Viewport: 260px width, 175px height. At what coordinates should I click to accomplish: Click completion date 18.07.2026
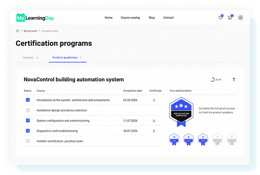(x=130, y=131)
